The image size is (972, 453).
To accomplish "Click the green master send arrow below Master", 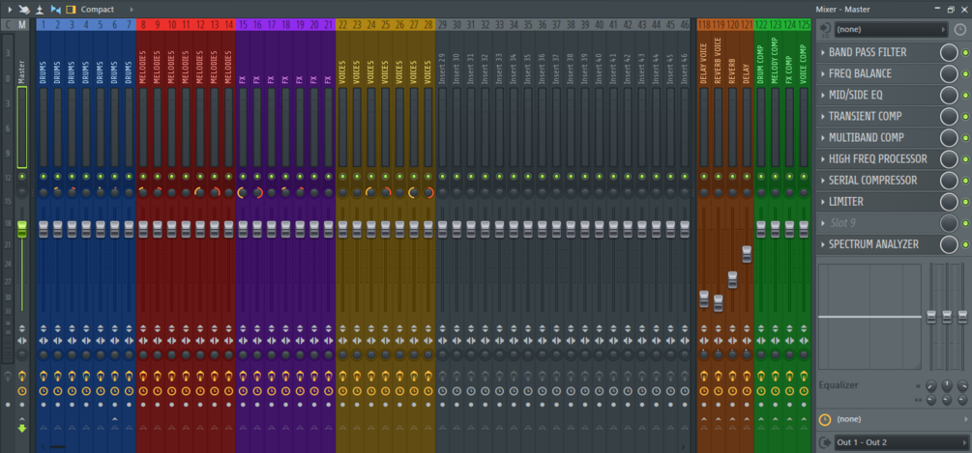I will (22, 428).
